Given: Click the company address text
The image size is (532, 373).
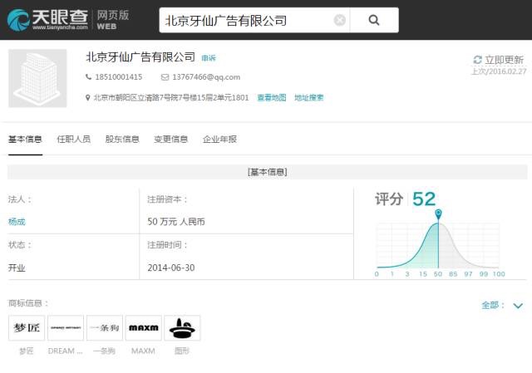Looking at the screenshot, I should [x=171, y=98].
